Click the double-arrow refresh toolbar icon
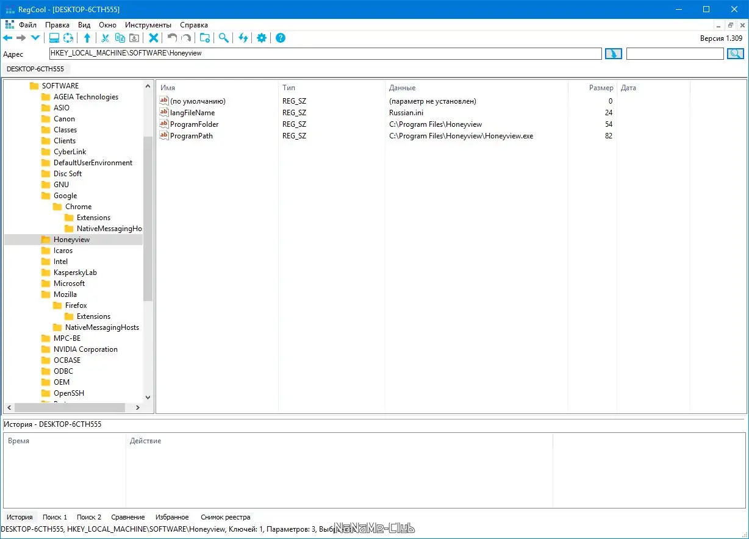 click(243, 38)
